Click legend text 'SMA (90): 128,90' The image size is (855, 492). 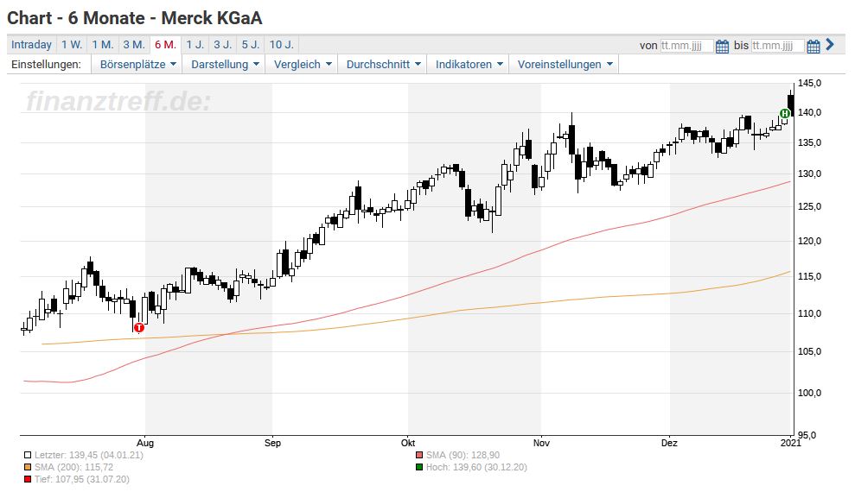coord(463,455)
